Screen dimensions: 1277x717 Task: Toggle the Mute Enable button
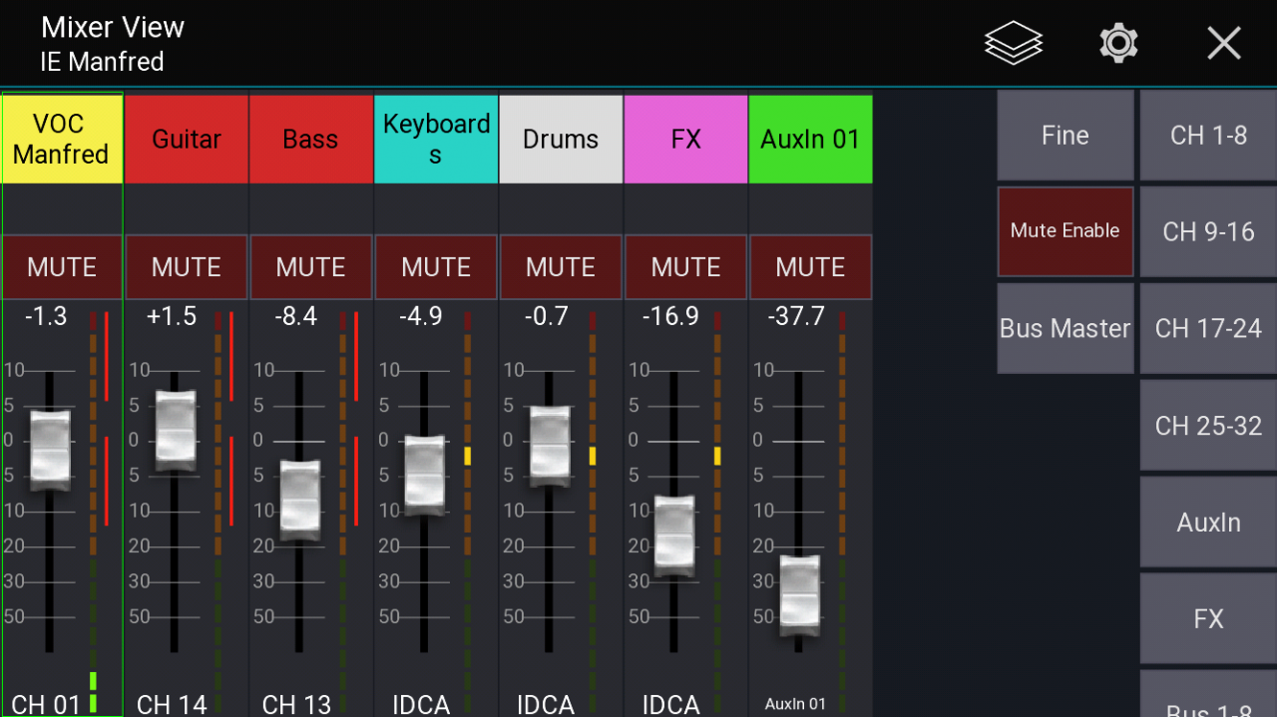click(x=1064, y=231)
